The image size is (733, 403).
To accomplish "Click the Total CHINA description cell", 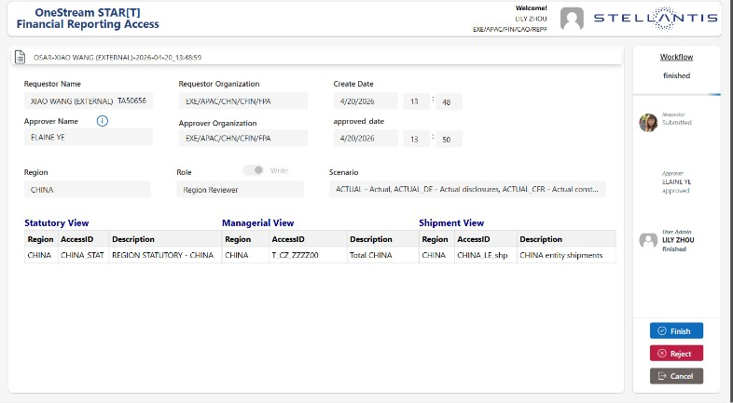I will (x=383, y=255).
